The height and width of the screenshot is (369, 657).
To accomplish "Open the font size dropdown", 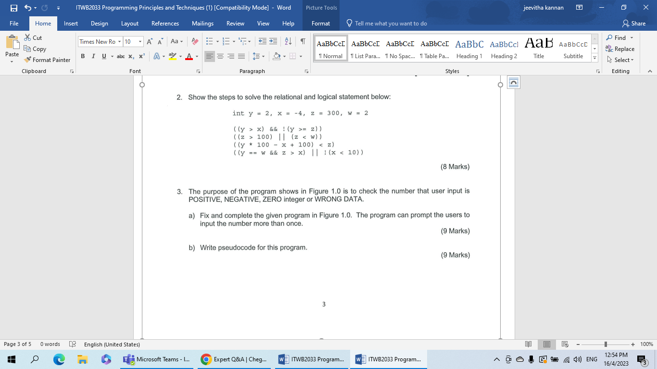I will pos(140,42).
